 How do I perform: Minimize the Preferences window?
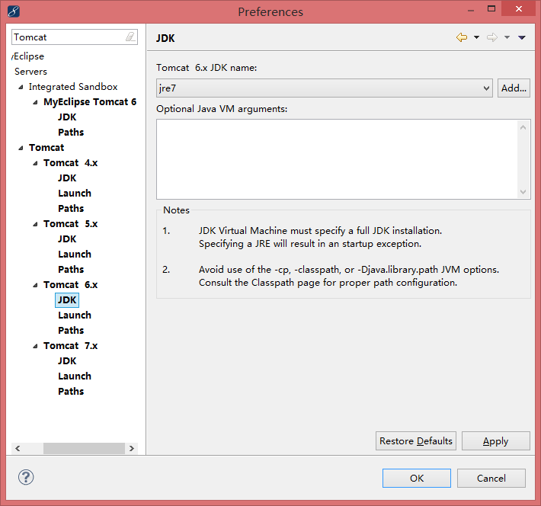point(471,11)
